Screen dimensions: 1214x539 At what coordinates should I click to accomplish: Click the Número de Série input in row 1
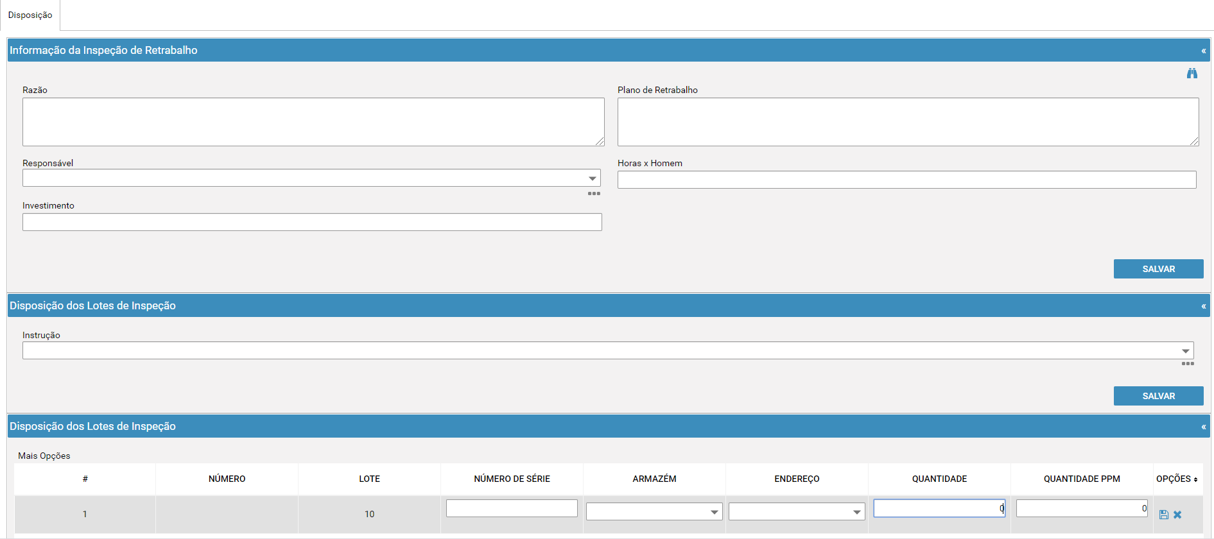(512, 508)
